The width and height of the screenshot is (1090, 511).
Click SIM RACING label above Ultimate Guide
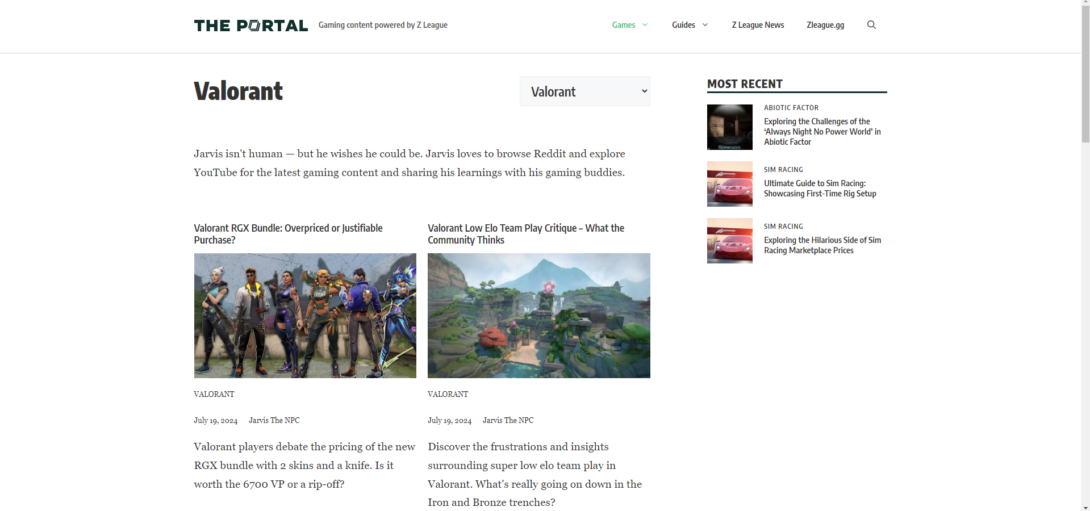783,170
